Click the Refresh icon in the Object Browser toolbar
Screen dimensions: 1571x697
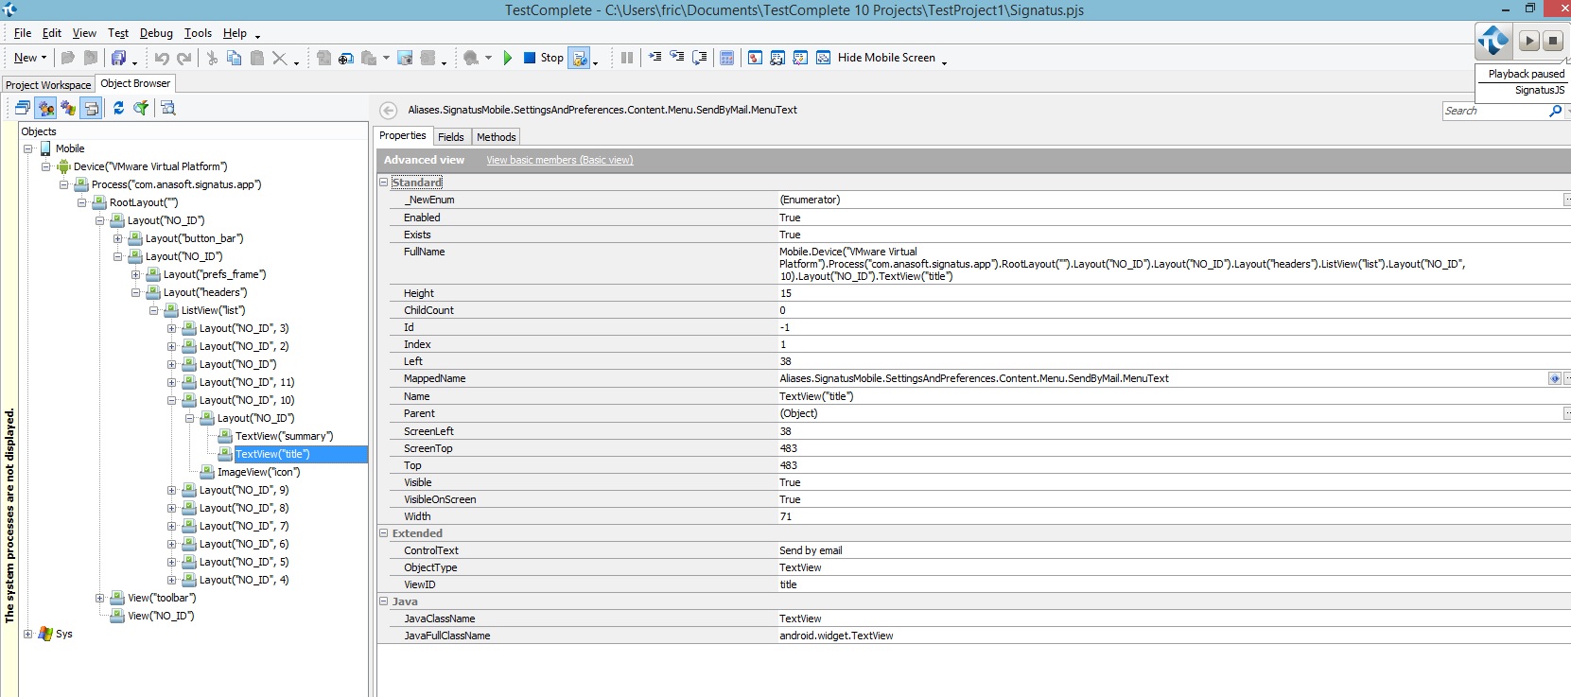pos(118,108)
